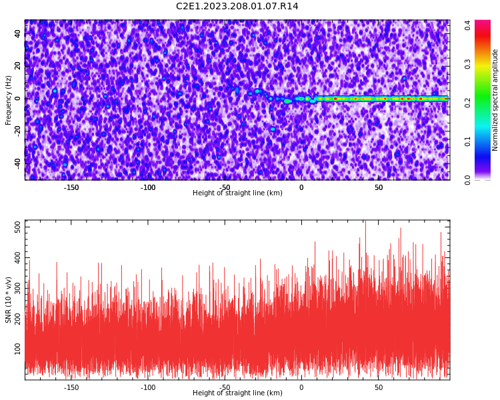This screenshot has width=500, height=400.
Task: Click the -40 tick on Frequency axis
Action: coord(18,163)
